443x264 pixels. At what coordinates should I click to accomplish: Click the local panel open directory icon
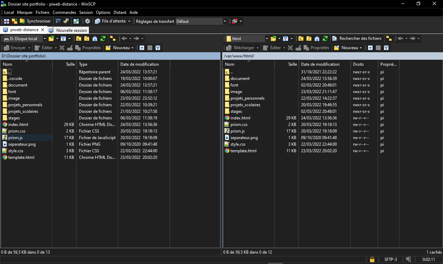click(51, 38)
